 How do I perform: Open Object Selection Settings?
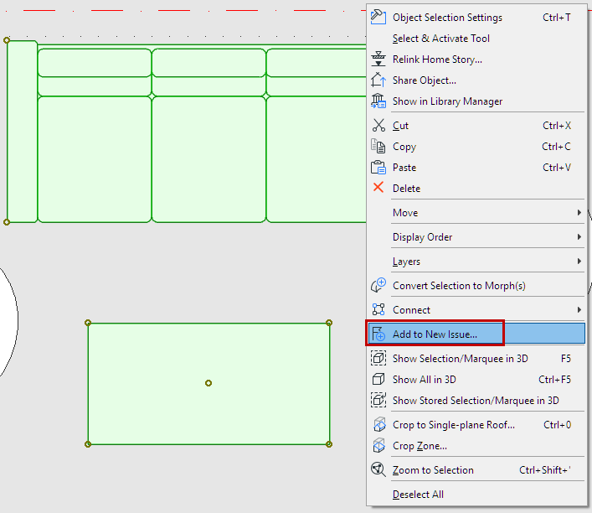476,18
